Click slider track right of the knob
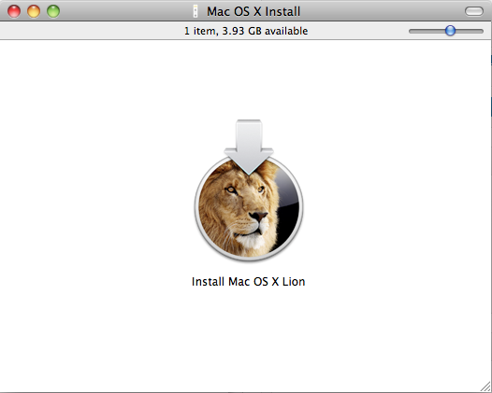Screen dimensions: 492x393 point(470,31)
